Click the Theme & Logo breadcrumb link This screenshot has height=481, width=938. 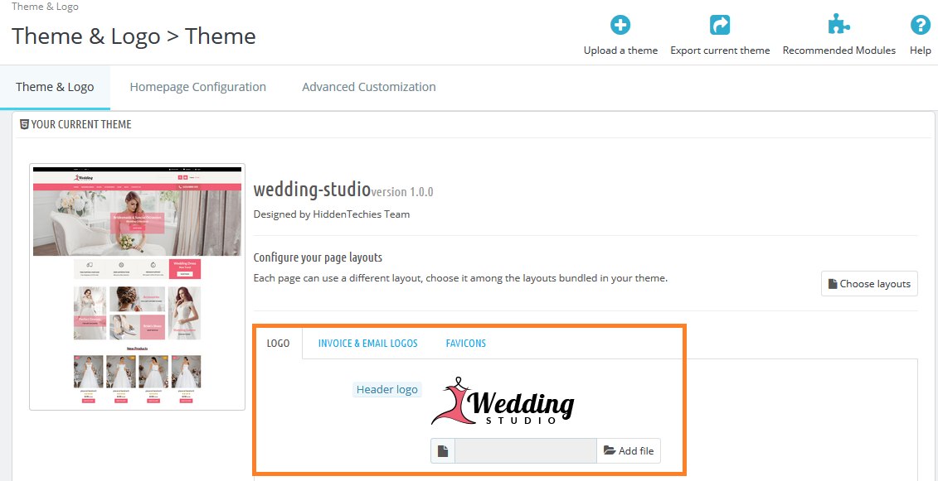[x=45, y=7]
